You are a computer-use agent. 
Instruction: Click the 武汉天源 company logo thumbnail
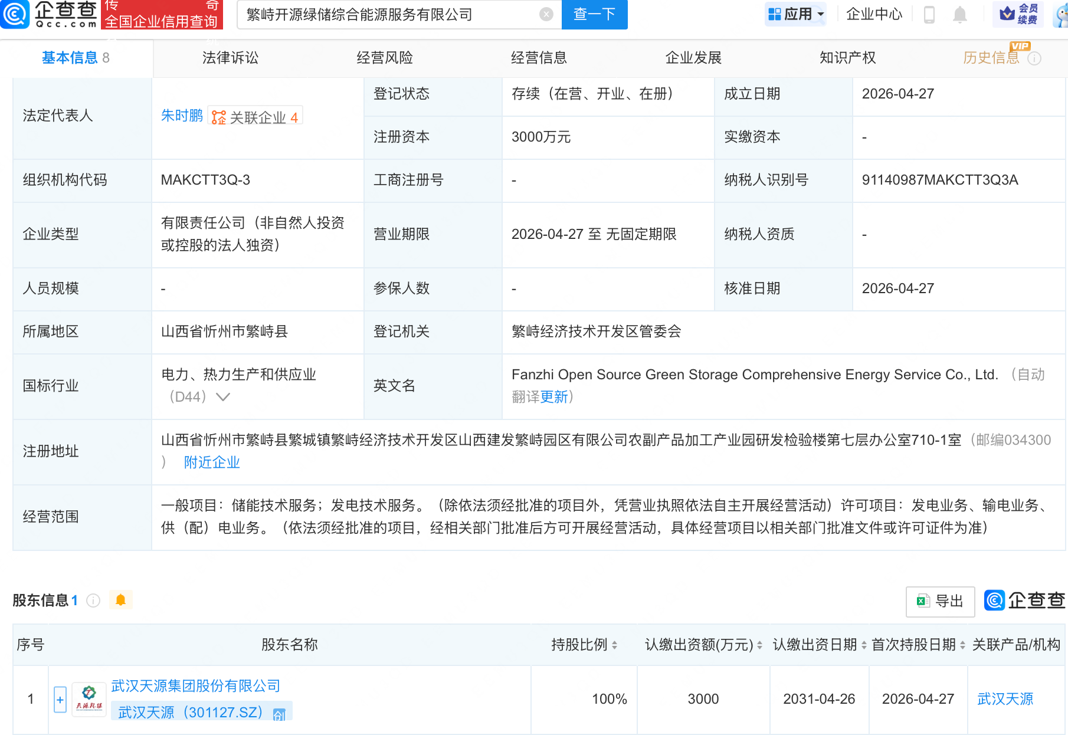tap(89, 699)
